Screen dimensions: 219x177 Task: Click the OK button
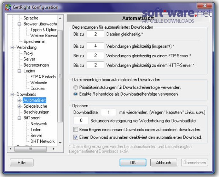[133, 162]
